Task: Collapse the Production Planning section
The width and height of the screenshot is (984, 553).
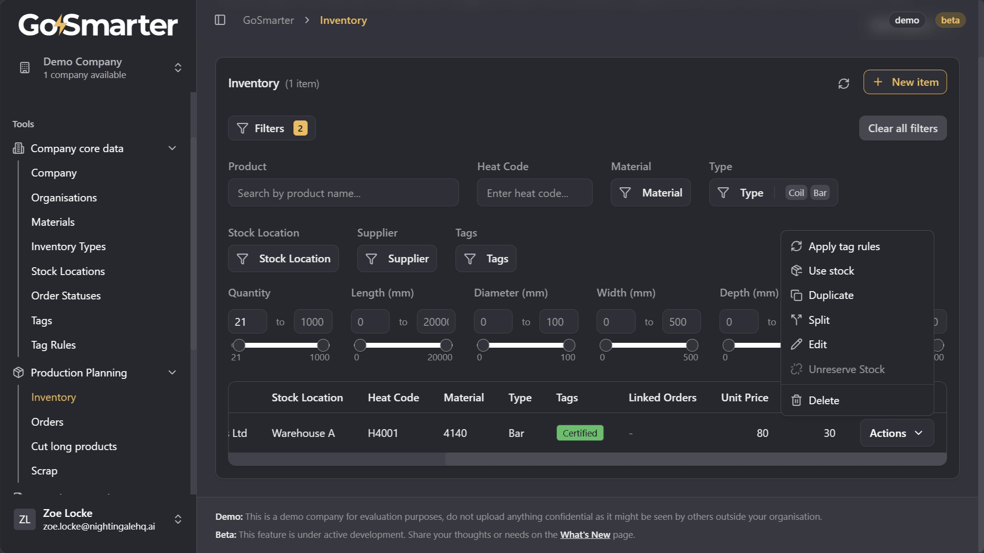Action: [172, 372]
